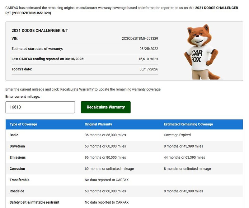
Task: Select the warranty start date 03/25/2022
Action: point(149,49)
